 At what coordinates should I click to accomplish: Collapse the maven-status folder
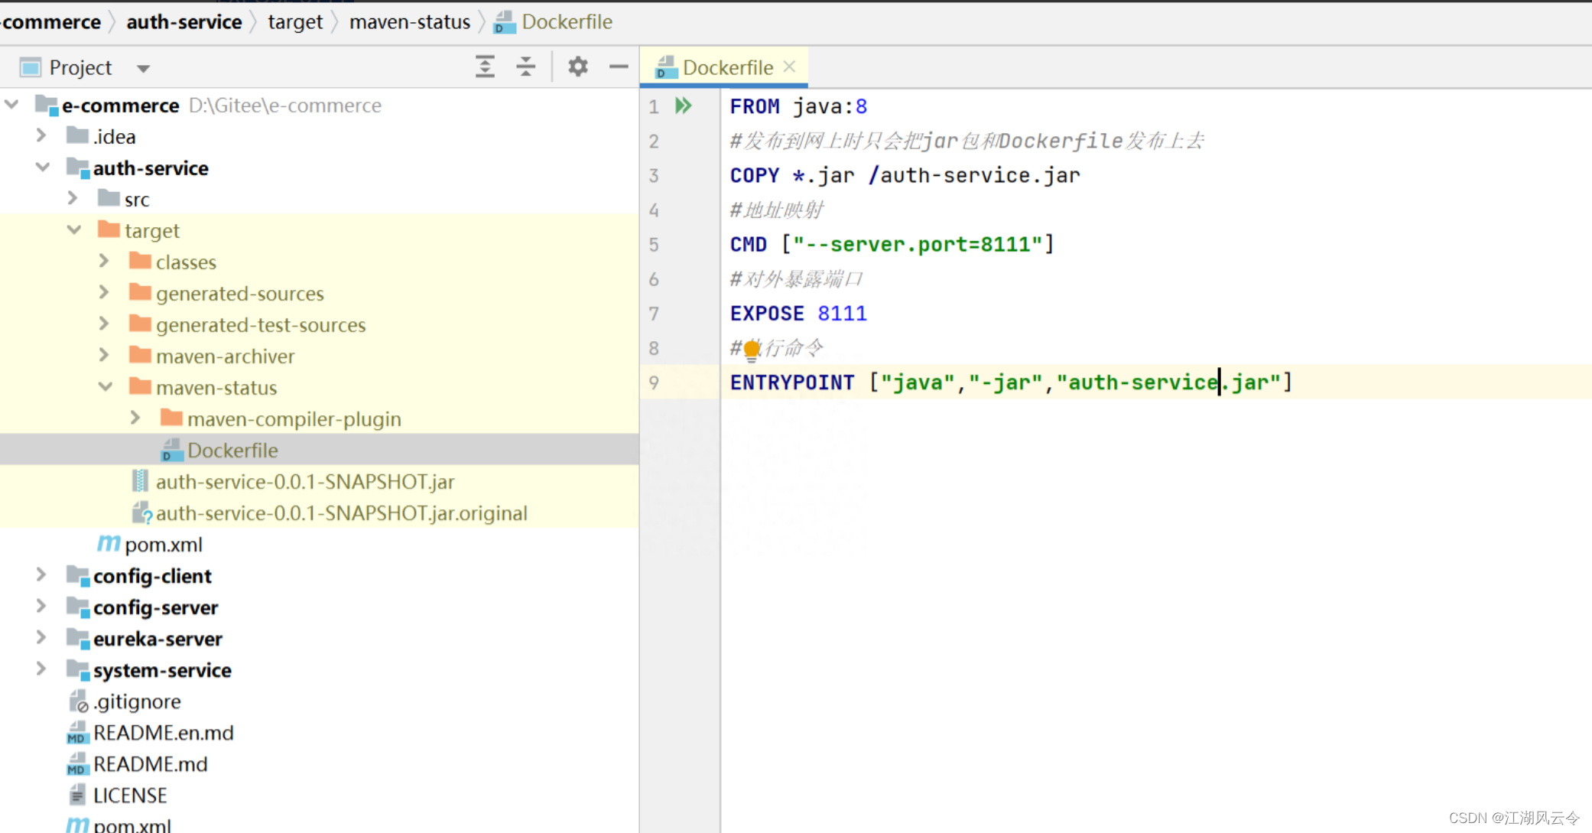(106, 387)
